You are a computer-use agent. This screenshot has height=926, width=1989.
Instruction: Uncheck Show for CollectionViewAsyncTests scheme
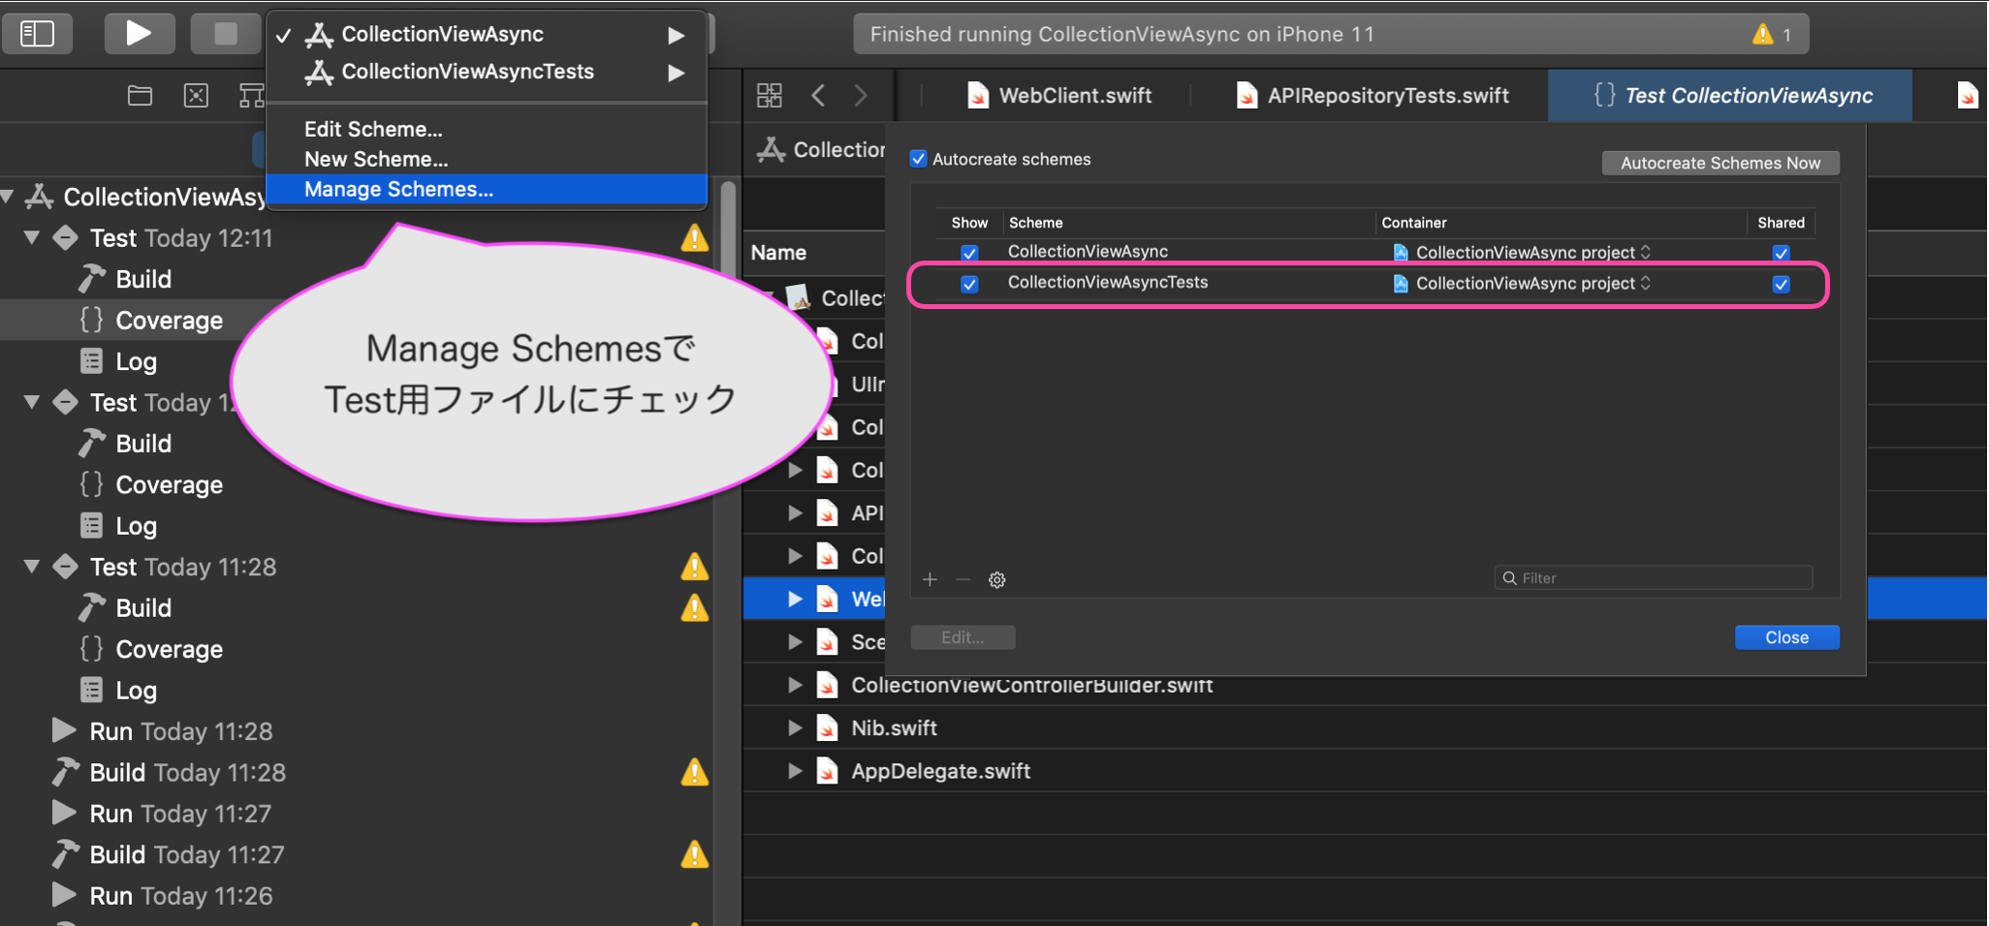click(969, 284)
